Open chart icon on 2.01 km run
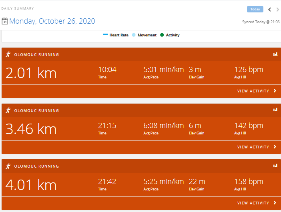This screenshot has height=212, width=281. pos(275,54)
